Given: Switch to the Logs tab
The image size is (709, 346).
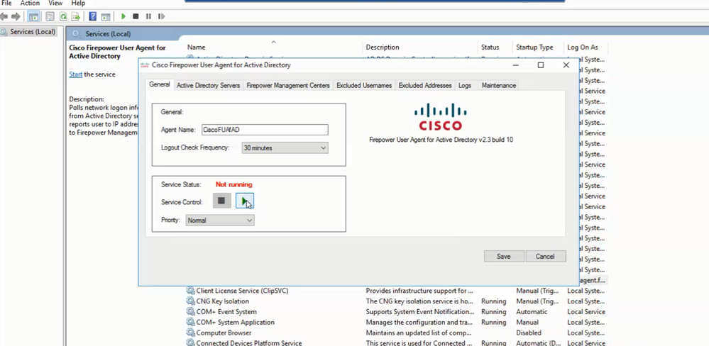Looking at the screenshot, I should [465, 85].
